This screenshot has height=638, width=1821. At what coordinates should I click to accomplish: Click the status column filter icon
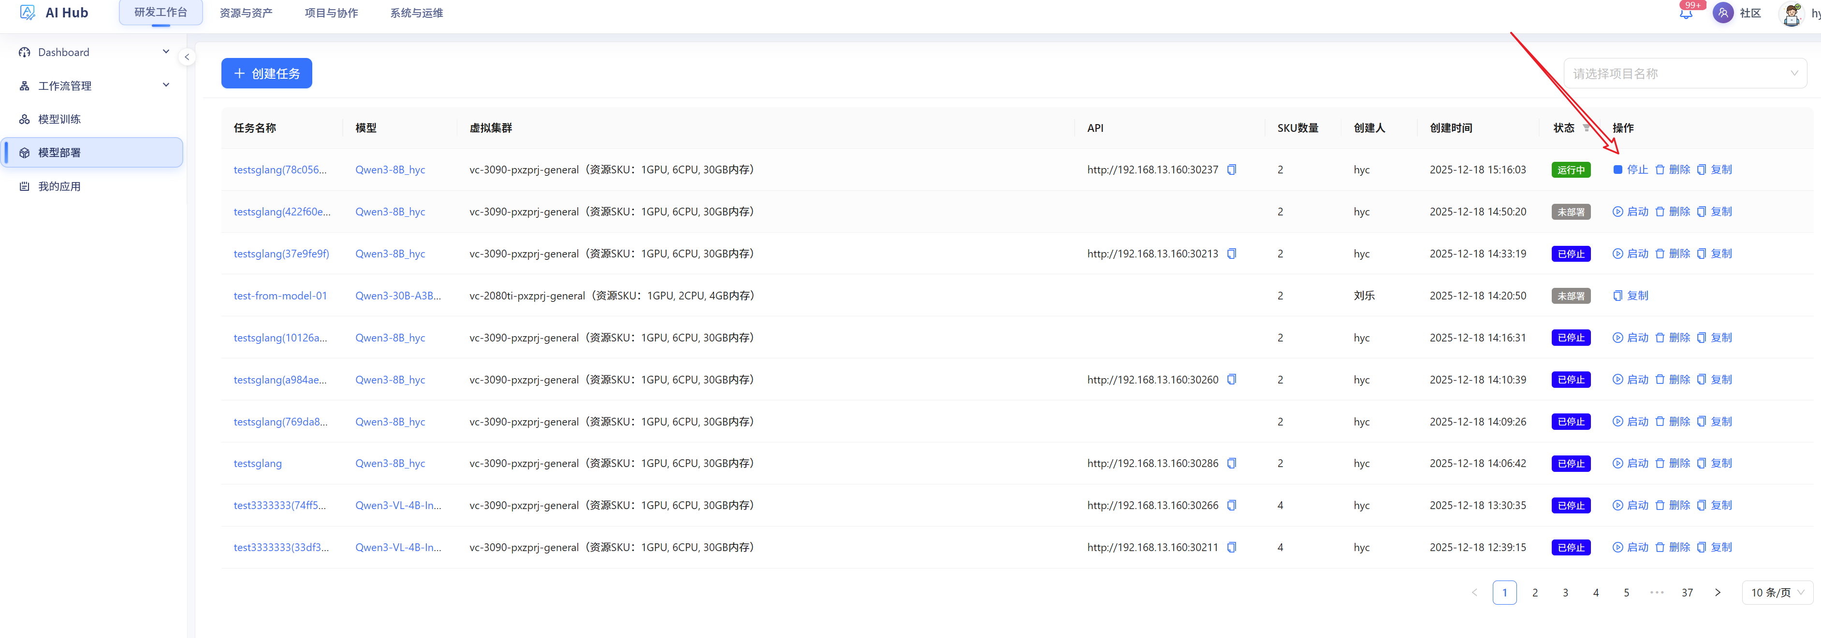pos(1587,128)
